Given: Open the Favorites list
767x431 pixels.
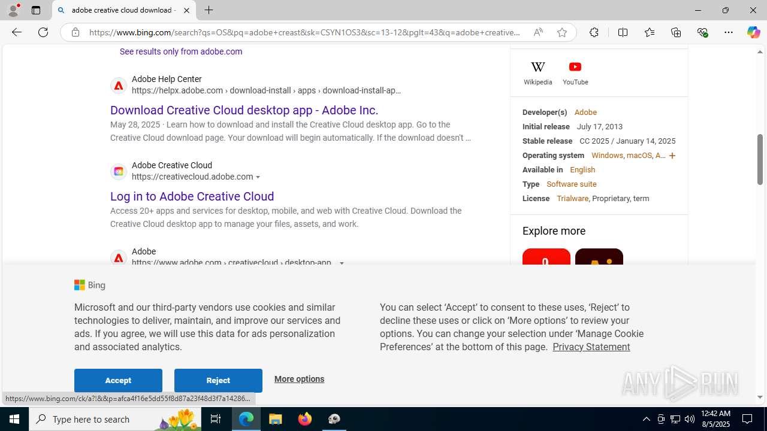Looking at the screenshot, I should [x=650, y=32].
